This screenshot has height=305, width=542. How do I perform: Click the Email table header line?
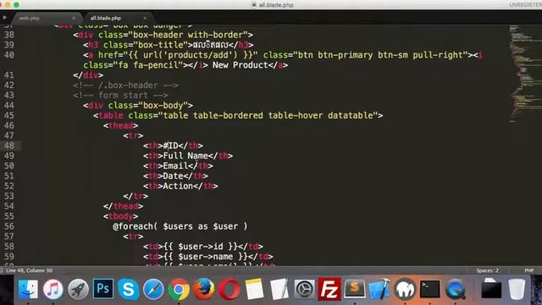coord(178,166)
